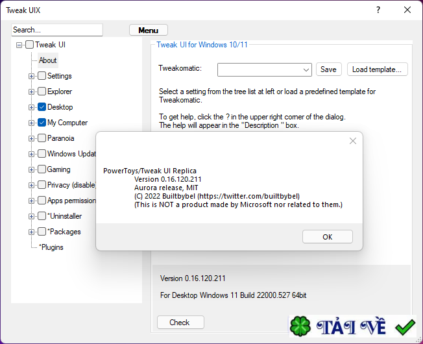This screenshot has height=344, width=423.
Task: Click OK in the about dialog
Action: 327,237
